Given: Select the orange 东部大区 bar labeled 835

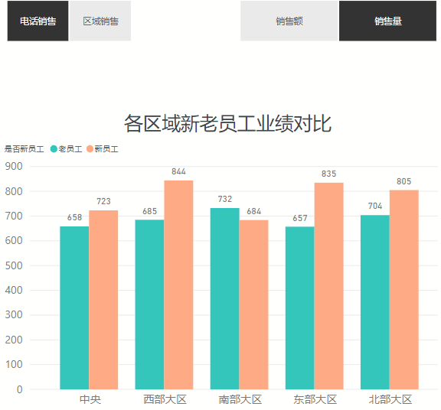Looking at the screenshot, I should [x=328, y=286].
